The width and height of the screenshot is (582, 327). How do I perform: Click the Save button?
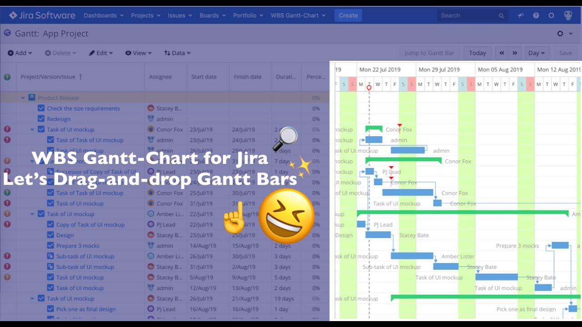tap(566, 53)
